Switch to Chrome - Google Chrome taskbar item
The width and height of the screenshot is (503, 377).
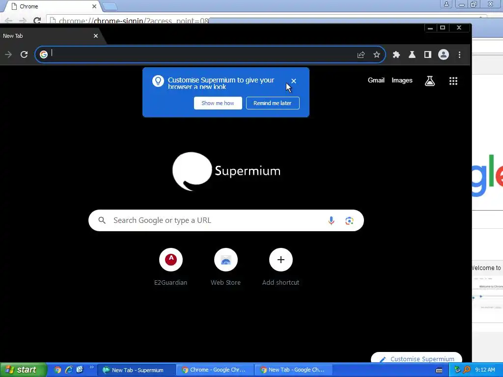click(215, 370)
